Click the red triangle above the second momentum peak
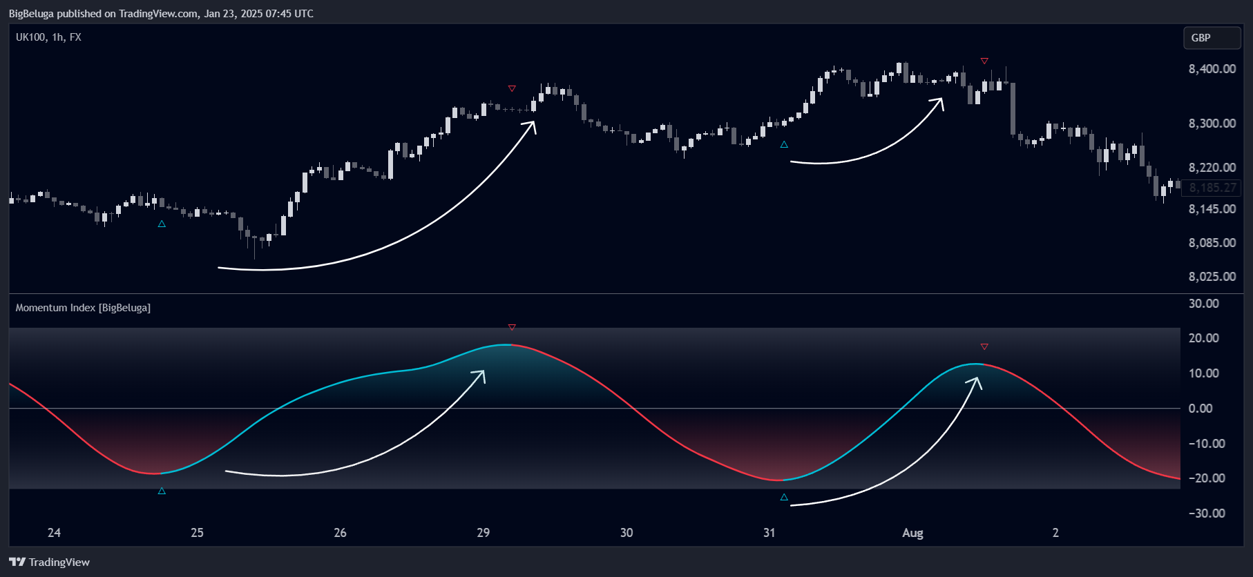The width and height of the screenshot is (1253, 577). click(984, 346)
